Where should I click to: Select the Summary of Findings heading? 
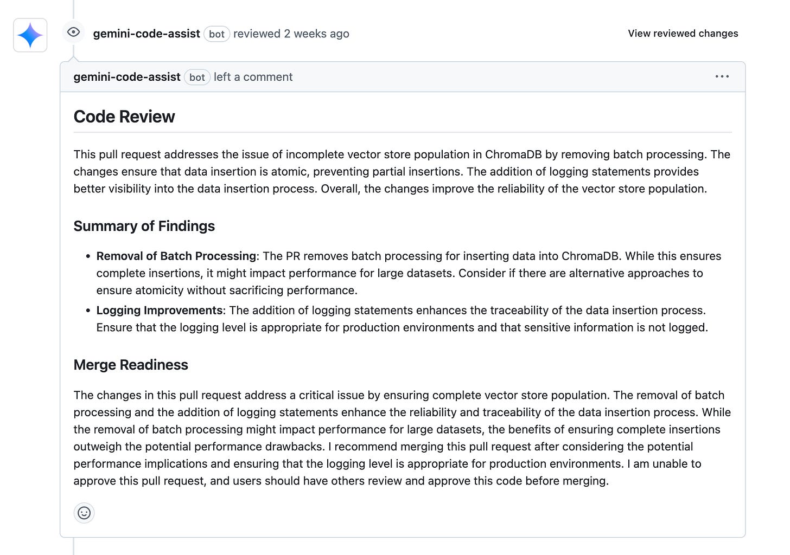144,226
